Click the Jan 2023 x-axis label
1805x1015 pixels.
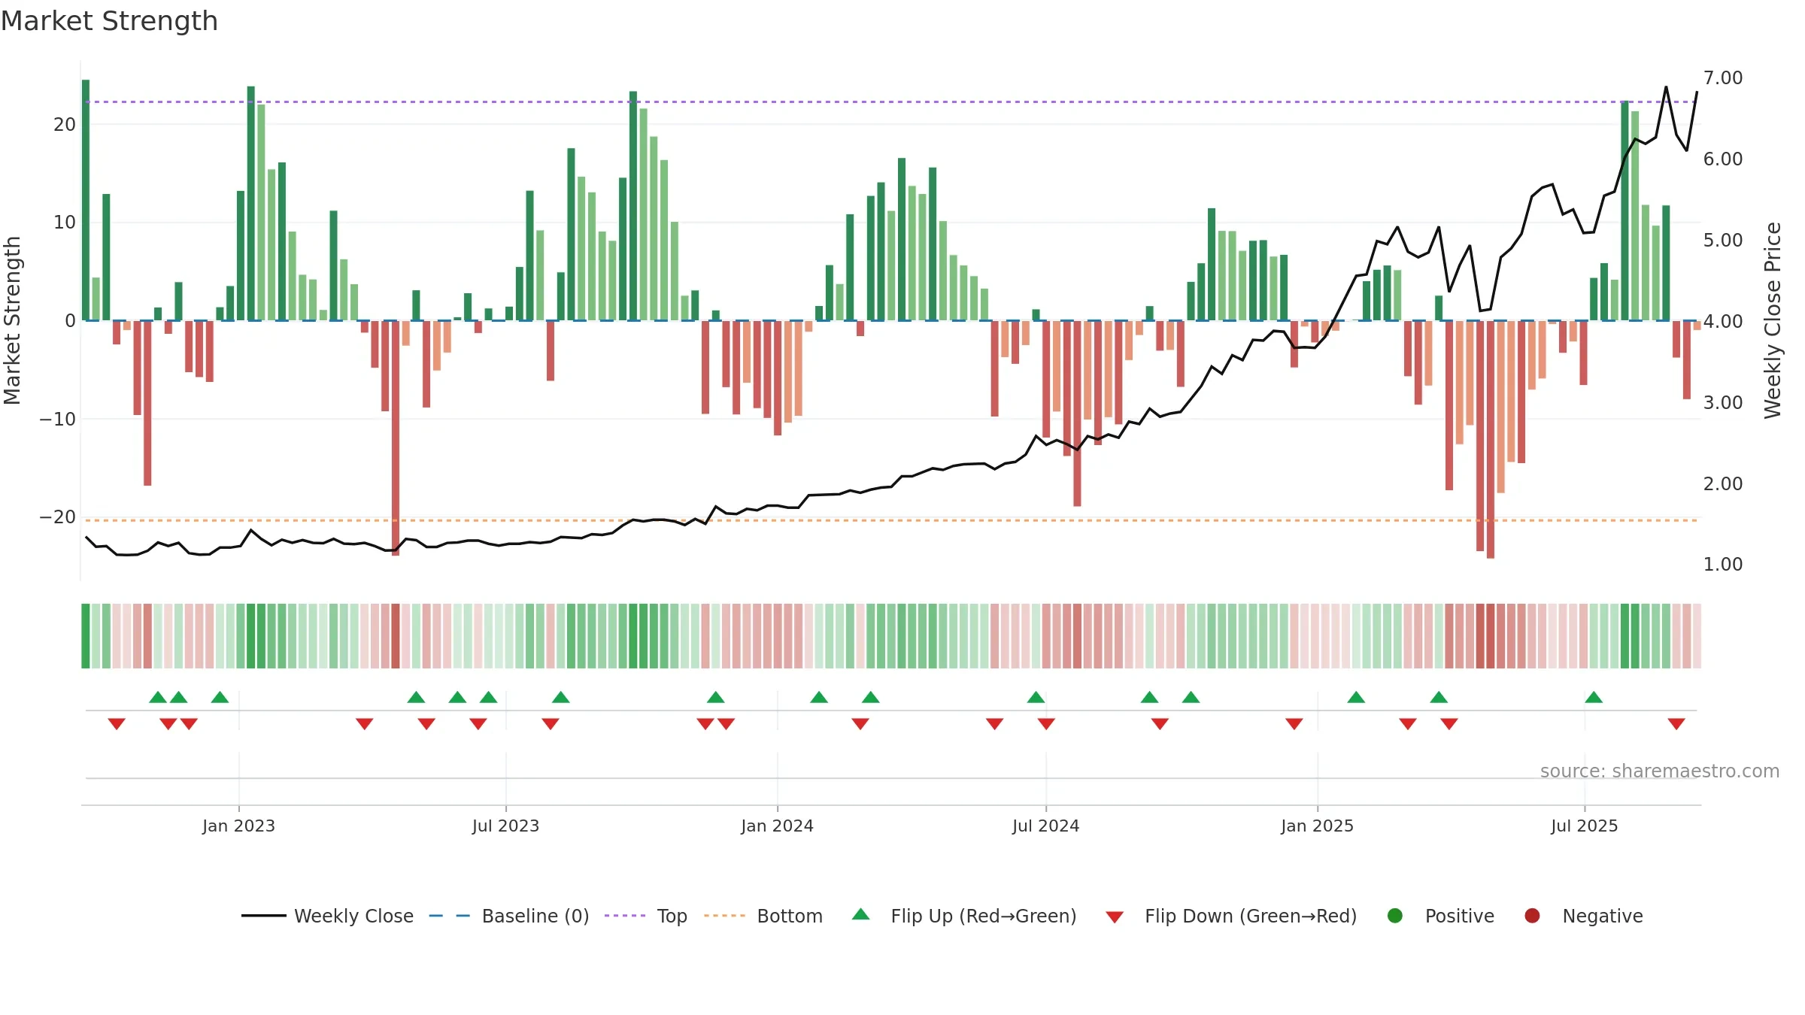pyautogui.click(x=238, y=826)
